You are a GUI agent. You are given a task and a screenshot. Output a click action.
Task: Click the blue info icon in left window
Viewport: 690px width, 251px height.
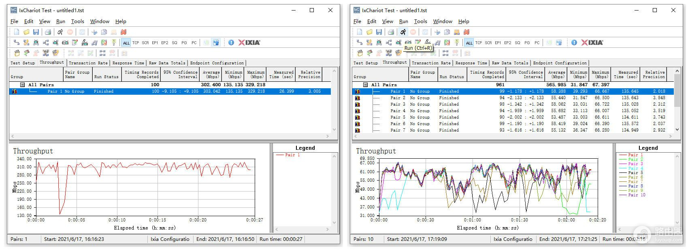[x=231, y=43]
